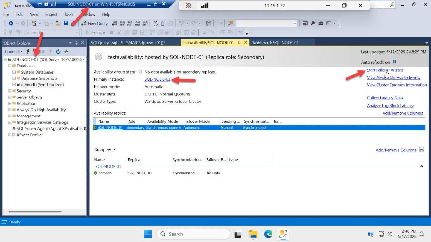Click the Properties wrench icon in toolbar
The image size is (431, 242).
click(313, 23)
